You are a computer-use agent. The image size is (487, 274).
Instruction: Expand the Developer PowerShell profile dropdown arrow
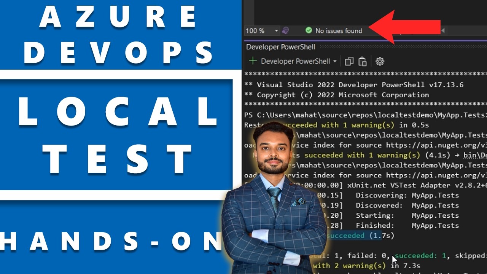coord(335,61)
